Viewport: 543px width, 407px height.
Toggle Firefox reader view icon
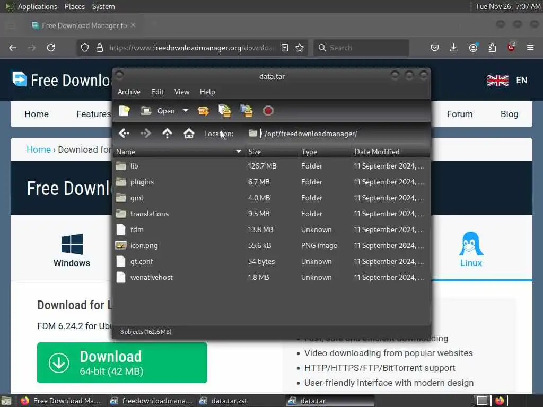point(285,48)
